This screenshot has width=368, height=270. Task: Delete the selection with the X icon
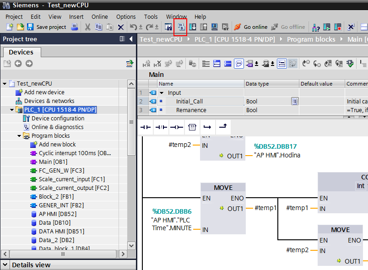tap(121, 27)
